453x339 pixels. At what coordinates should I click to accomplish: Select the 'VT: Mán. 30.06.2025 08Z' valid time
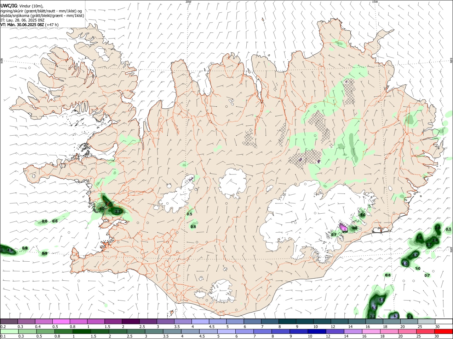click(x=22, y=25)
